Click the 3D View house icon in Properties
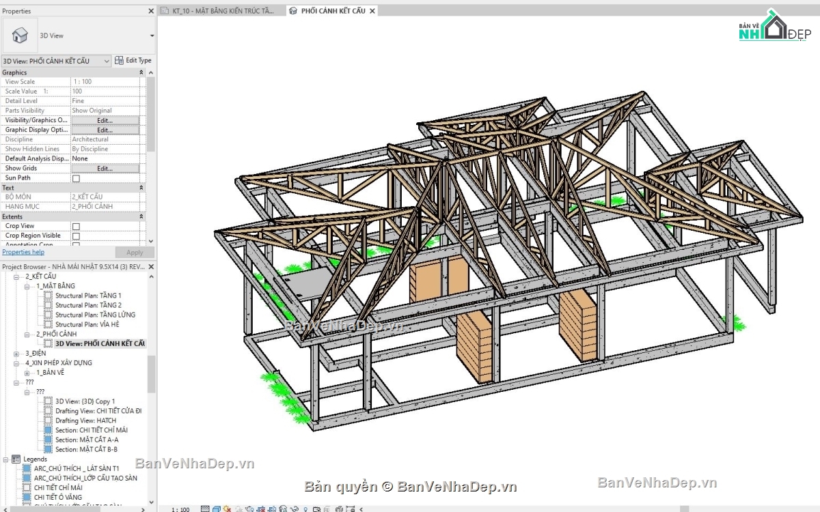This screenshot has height=512, width=820. [20, 34]
